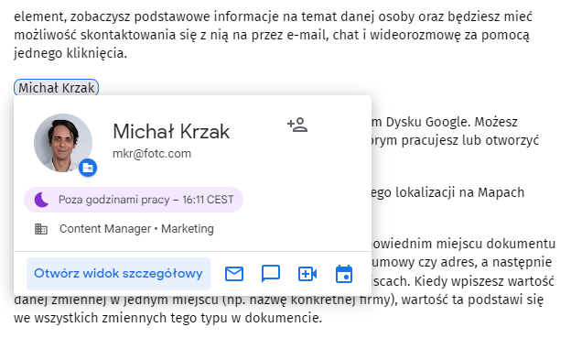
Task: Start a video call with camera icon
Action: click(x=307, y=274)
